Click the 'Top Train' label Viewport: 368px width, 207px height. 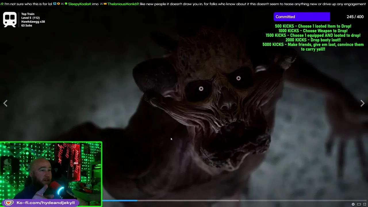(28, 14)
